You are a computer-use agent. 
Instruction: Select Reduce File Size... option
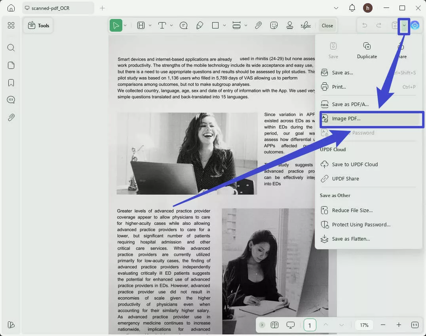(x=352, y=210)
